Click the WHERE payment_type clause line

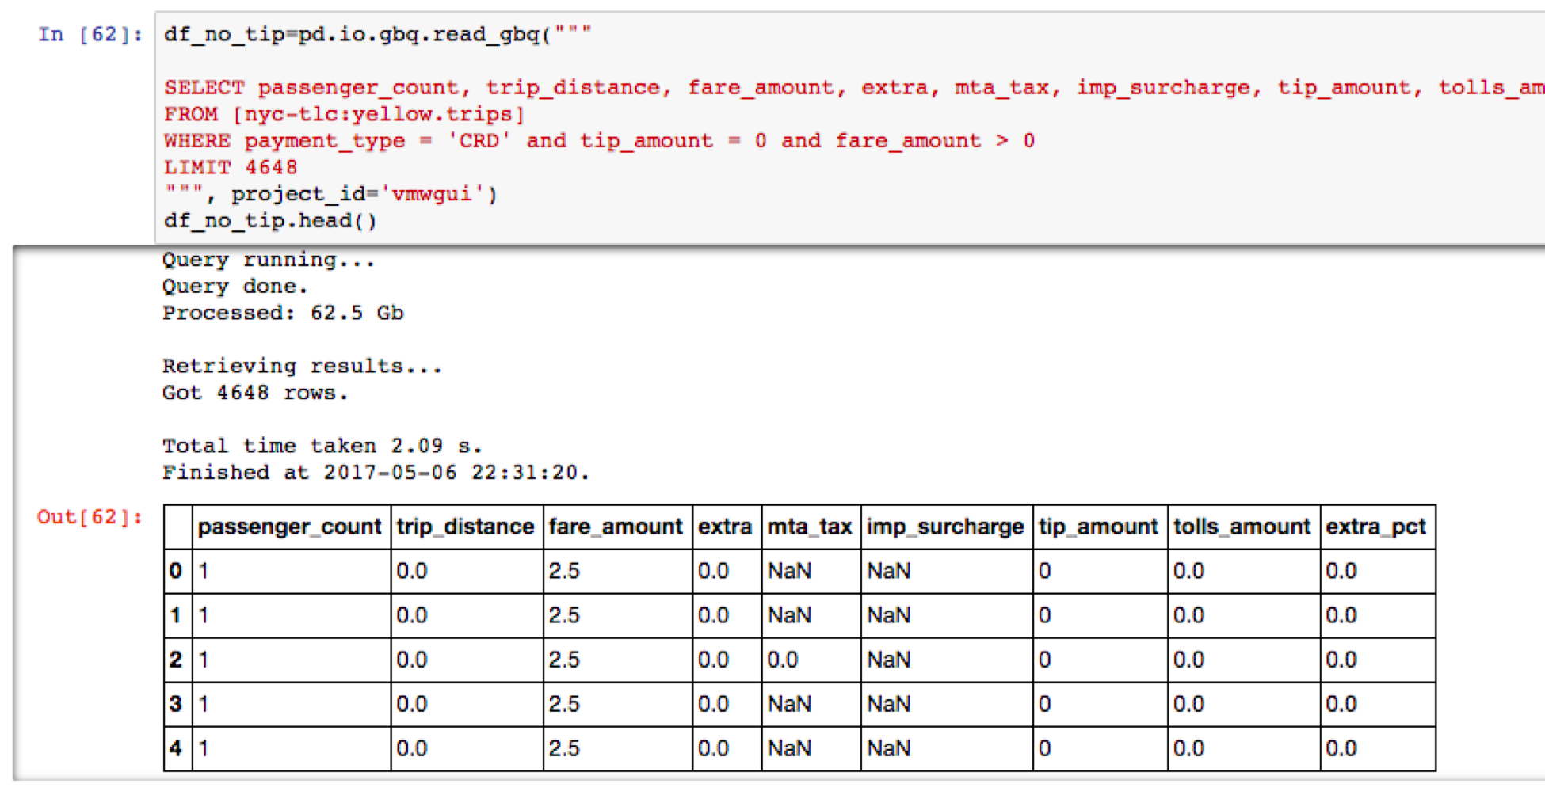(599, 141)
